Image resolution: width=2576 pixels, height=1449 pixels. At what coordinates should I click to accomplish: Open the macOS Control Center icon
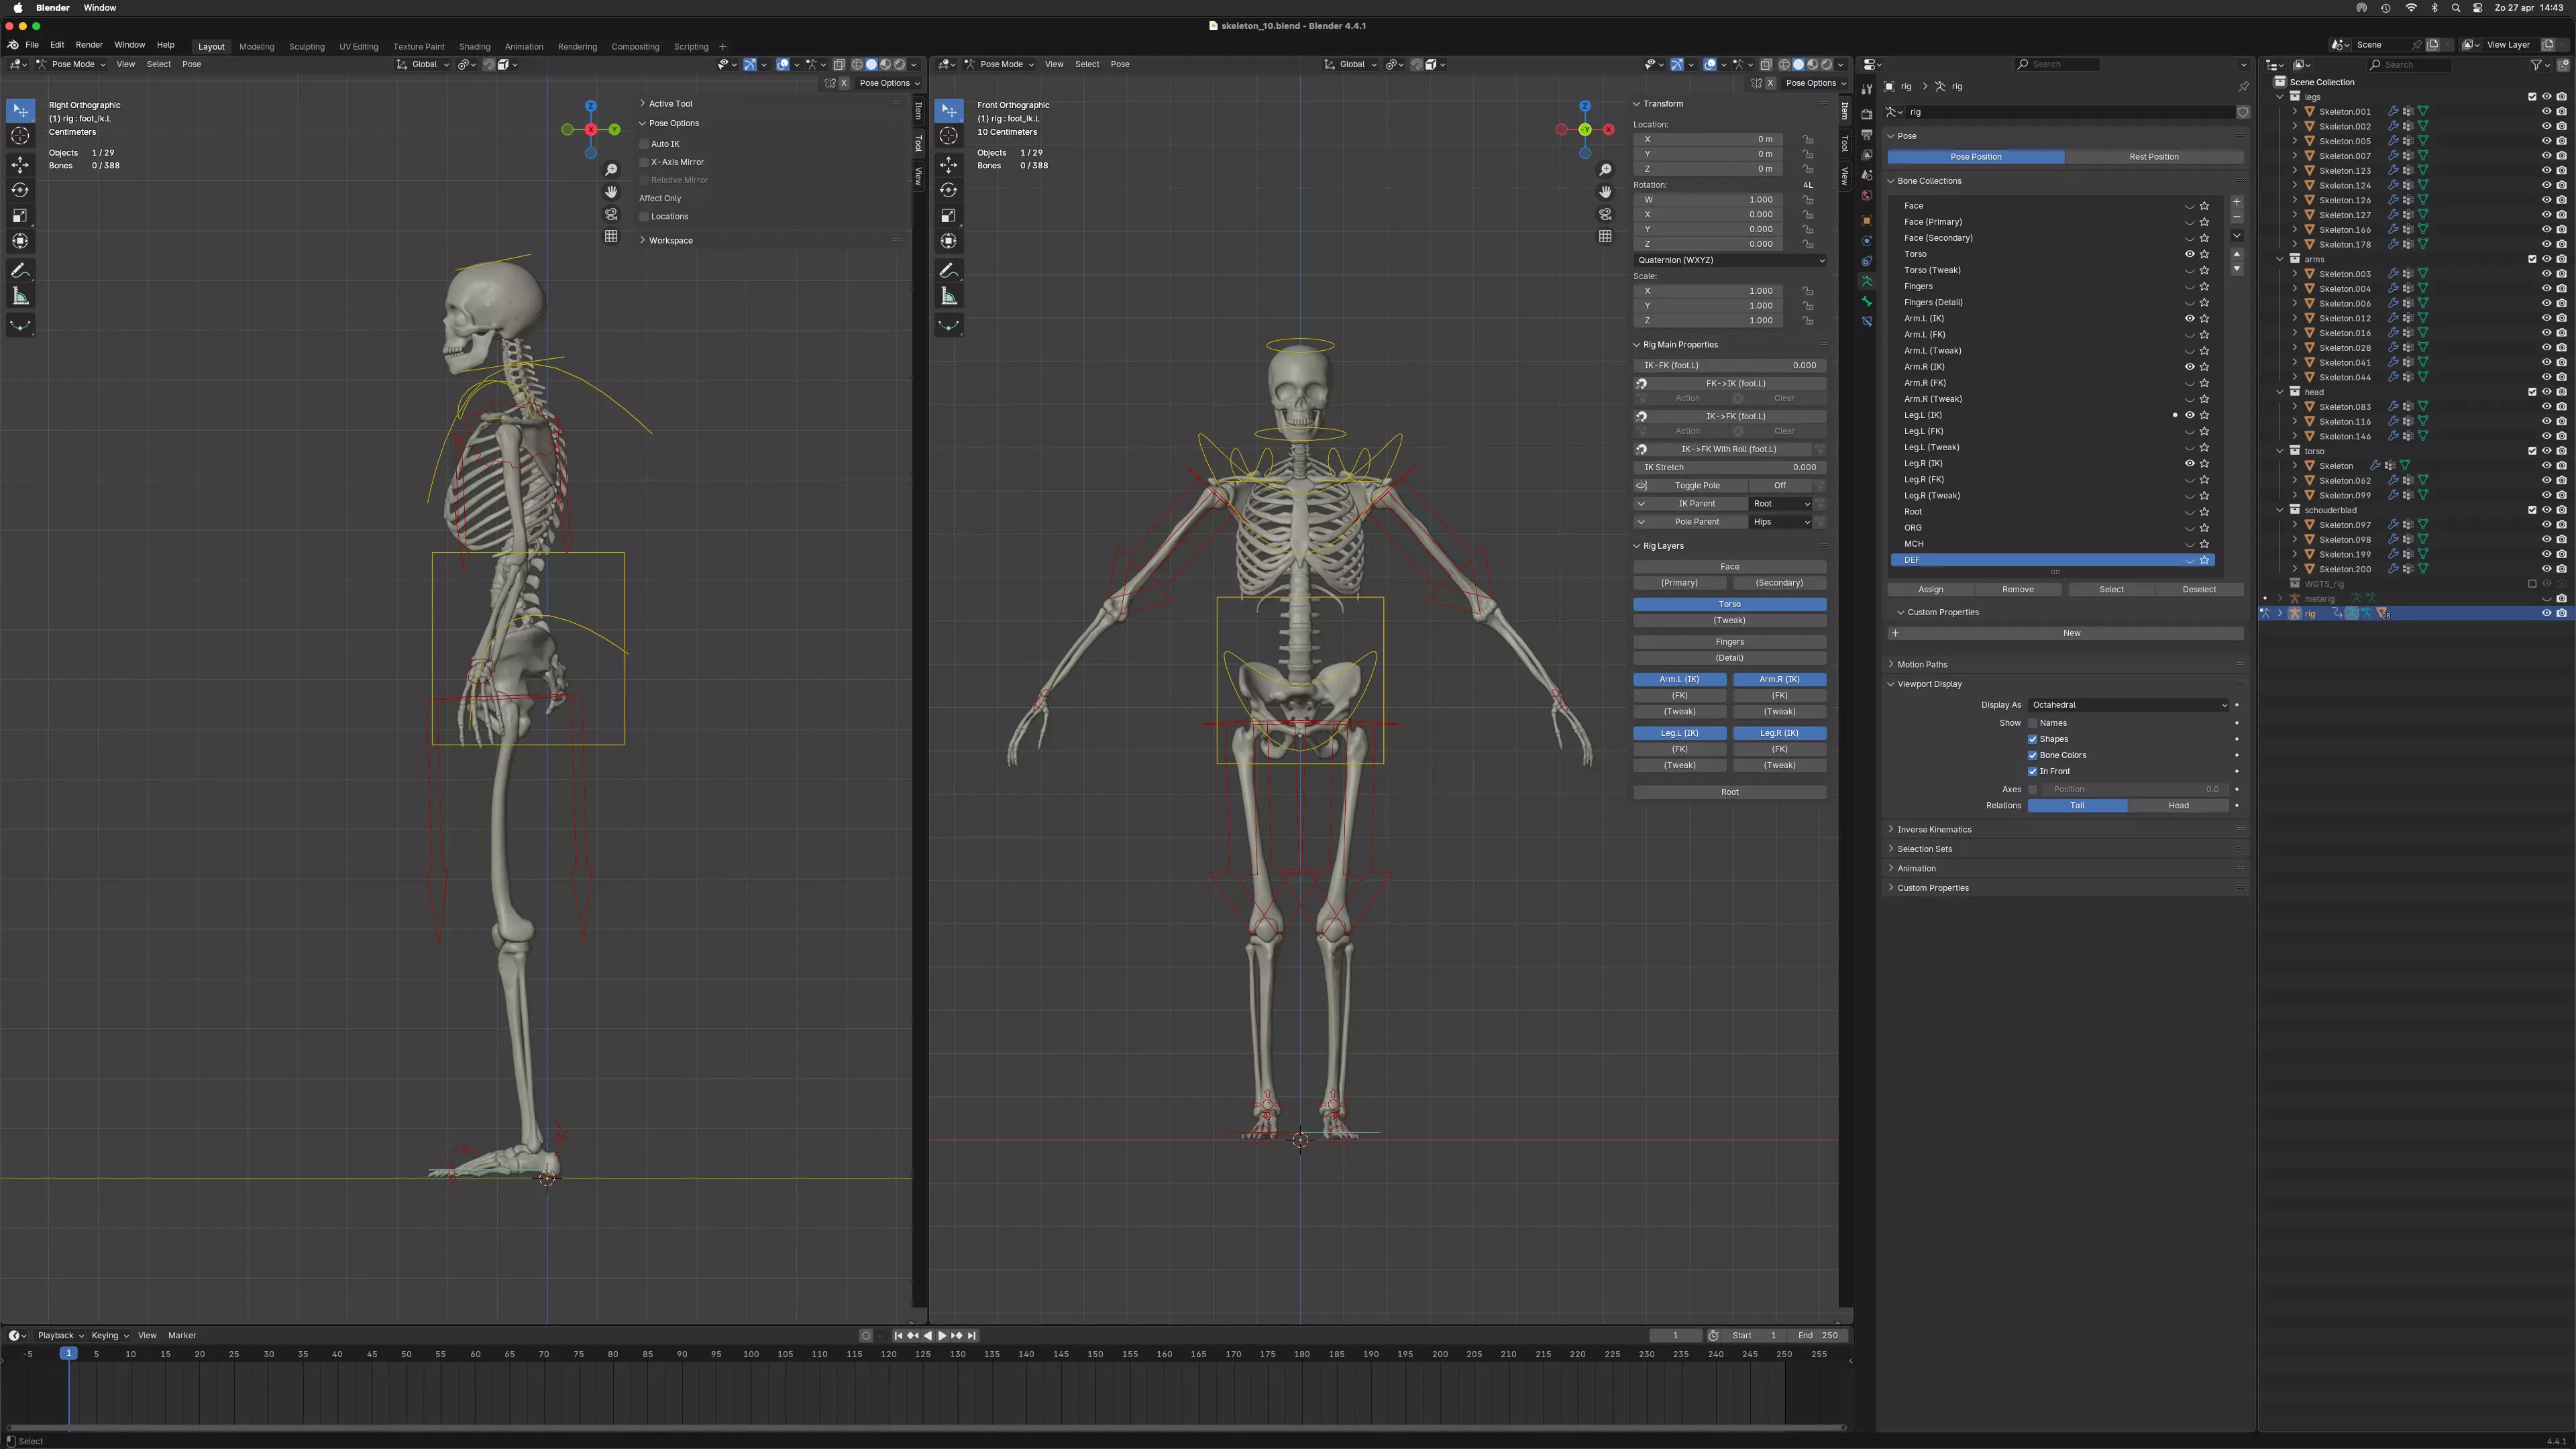pyautogui.click(x=2477, y=8)
